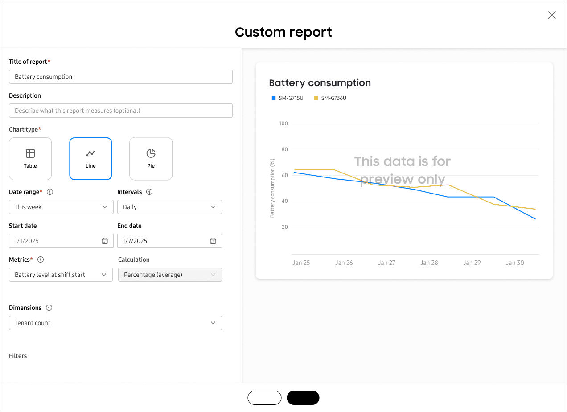The width and height of the screenshot is (567, 412).
Task: Click the Jan 26 axis label
Action: coord(344,263)
